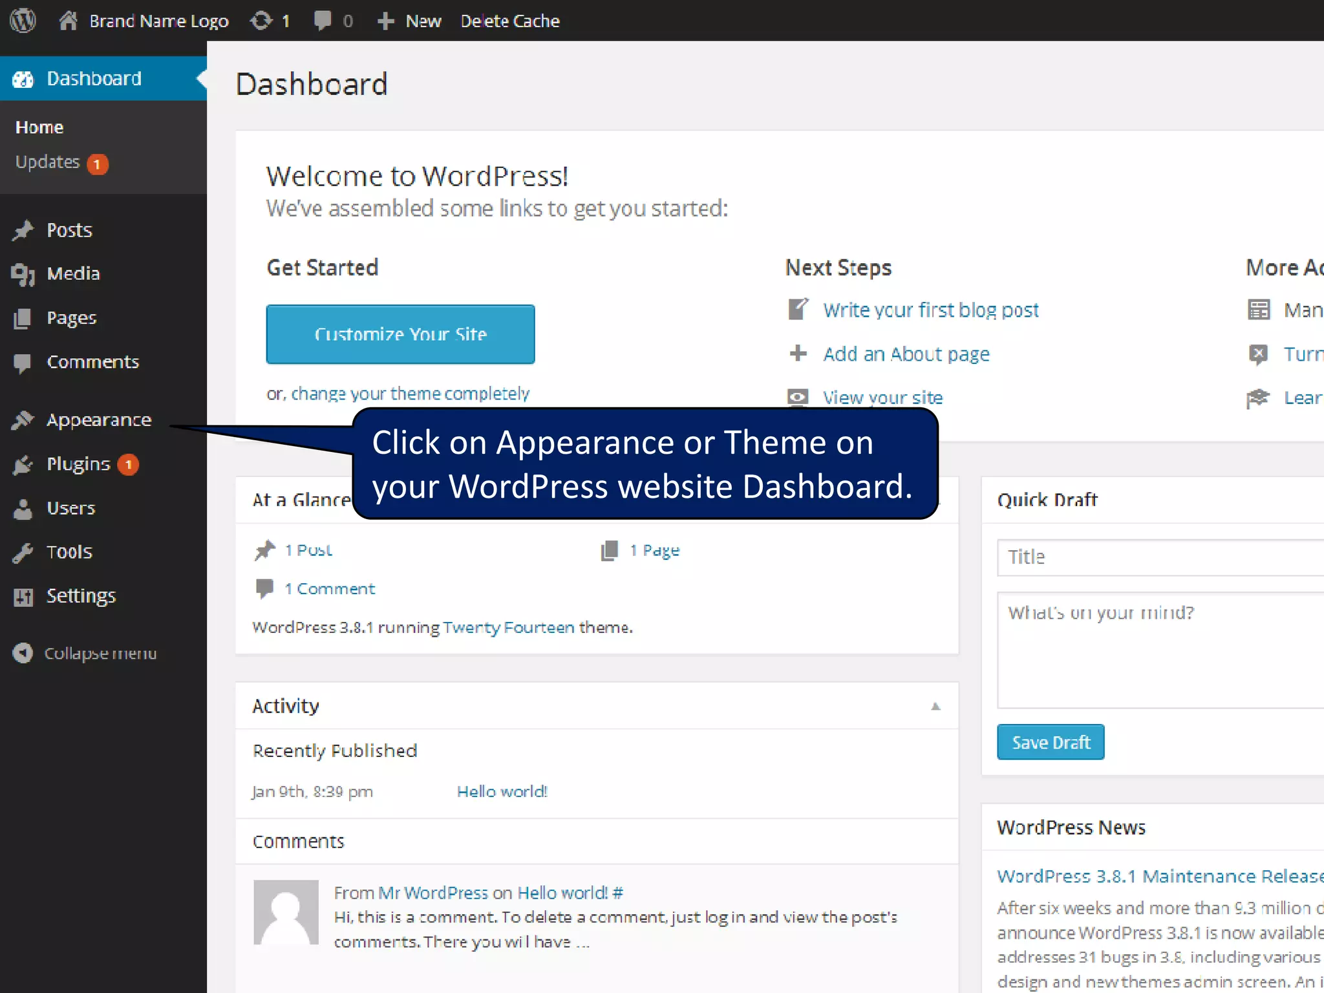This screenshot has width=1324, height=993.
Task: Click the bubble icon beside 1 Comment
Action: [x=264, y=588]
